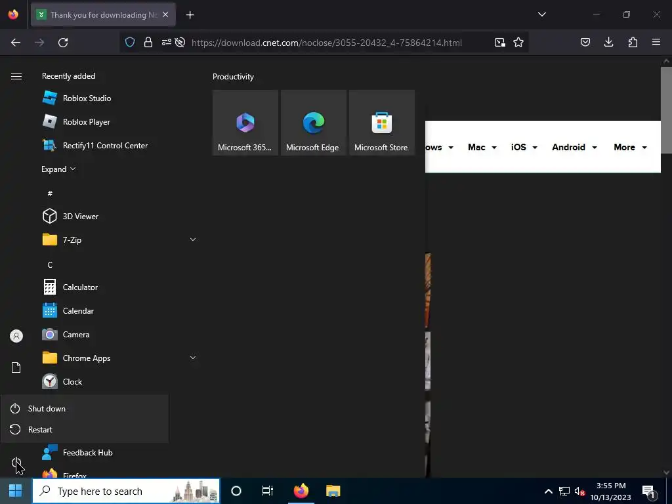This screenshot has height=504, width=672.
Task: Close the 'Thank you for downloading' tab
Action: [165, 14]
